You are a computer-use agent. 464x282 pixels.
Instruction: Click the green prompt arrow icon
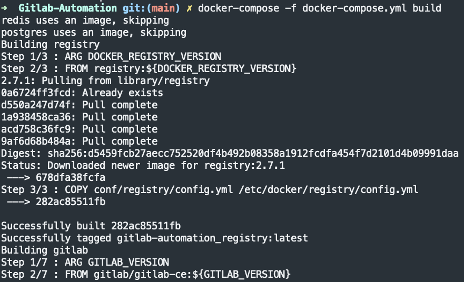click(x=4, y=8)
